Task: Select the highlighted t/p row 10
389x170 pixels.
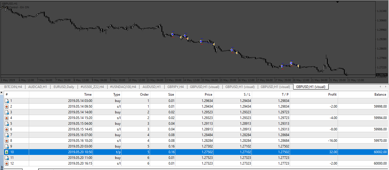Action: click(196, 152)
